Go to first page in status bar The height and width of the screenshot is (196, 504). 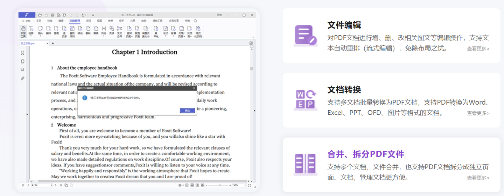(23, 185)
